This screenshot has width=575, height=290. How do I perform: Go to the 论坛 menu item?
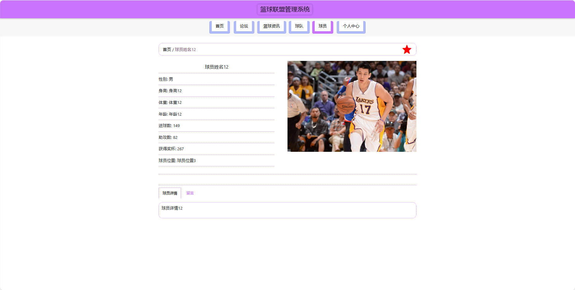coord(244,27)
